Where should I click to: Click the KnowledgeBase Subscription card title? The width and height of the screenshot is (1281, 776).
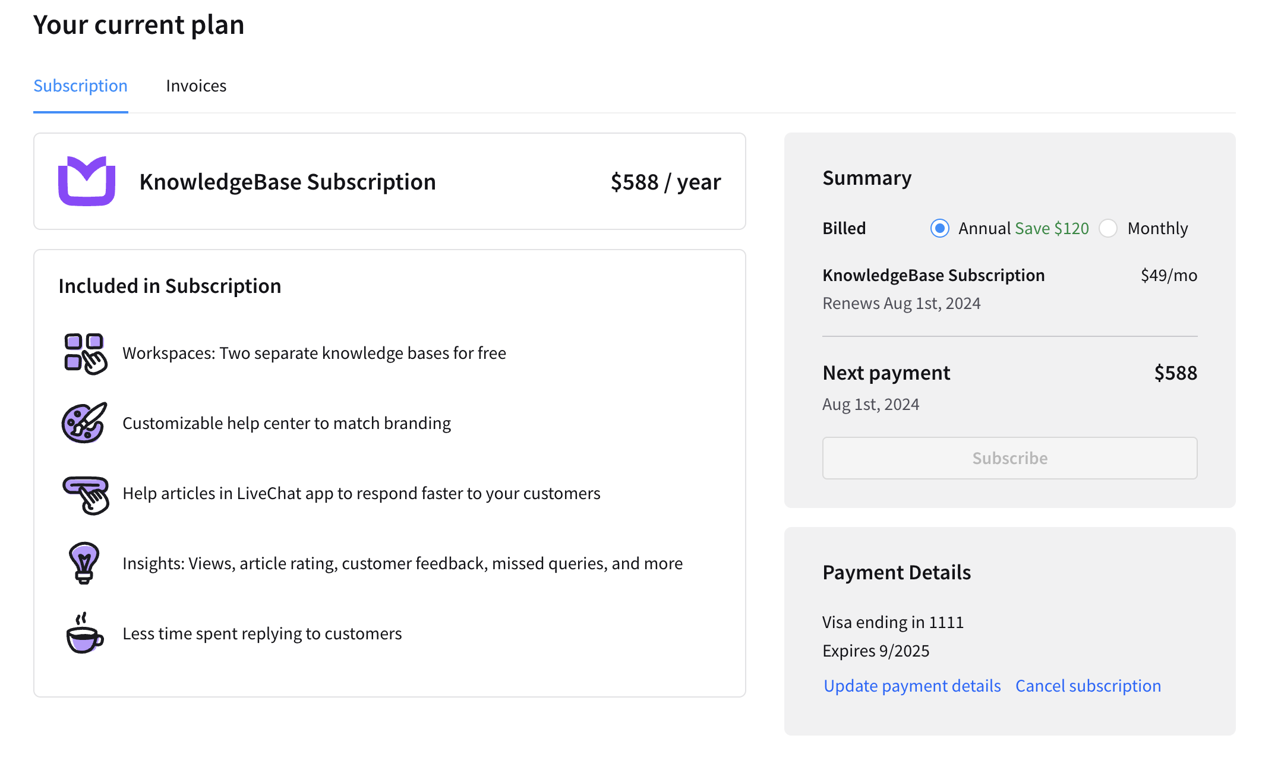point(288,182)
